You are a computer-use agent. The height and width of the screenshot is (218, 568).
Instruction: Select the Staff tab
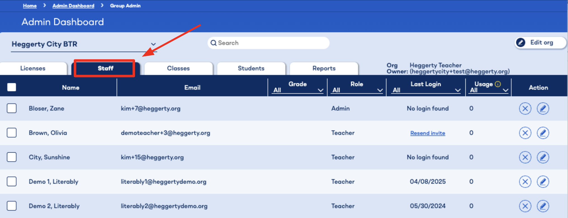click(105, 68)
